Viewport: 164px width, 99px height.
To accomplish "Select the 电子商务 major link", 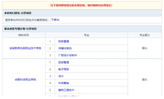I will click(x=63, y=69).
